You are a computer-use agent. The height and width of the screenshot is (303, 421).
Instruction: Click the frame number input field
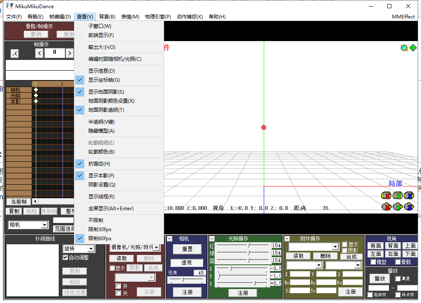(55, 53)
